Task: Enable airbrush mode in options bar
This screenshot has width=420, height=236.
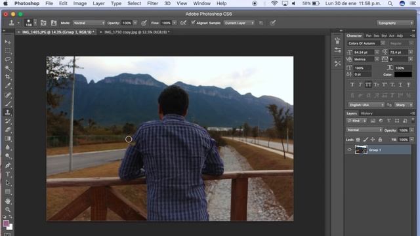Action: (x=183, y=23)
